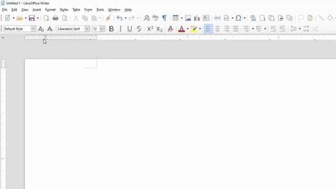Open line spacing dropdown arrow
Image resolution: width=336 pixels, height=189 pixels.
pos(300,29)
